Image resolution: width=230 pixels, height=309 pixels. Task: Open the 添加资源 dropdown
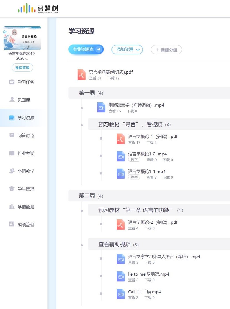click(x=127, y=50)
